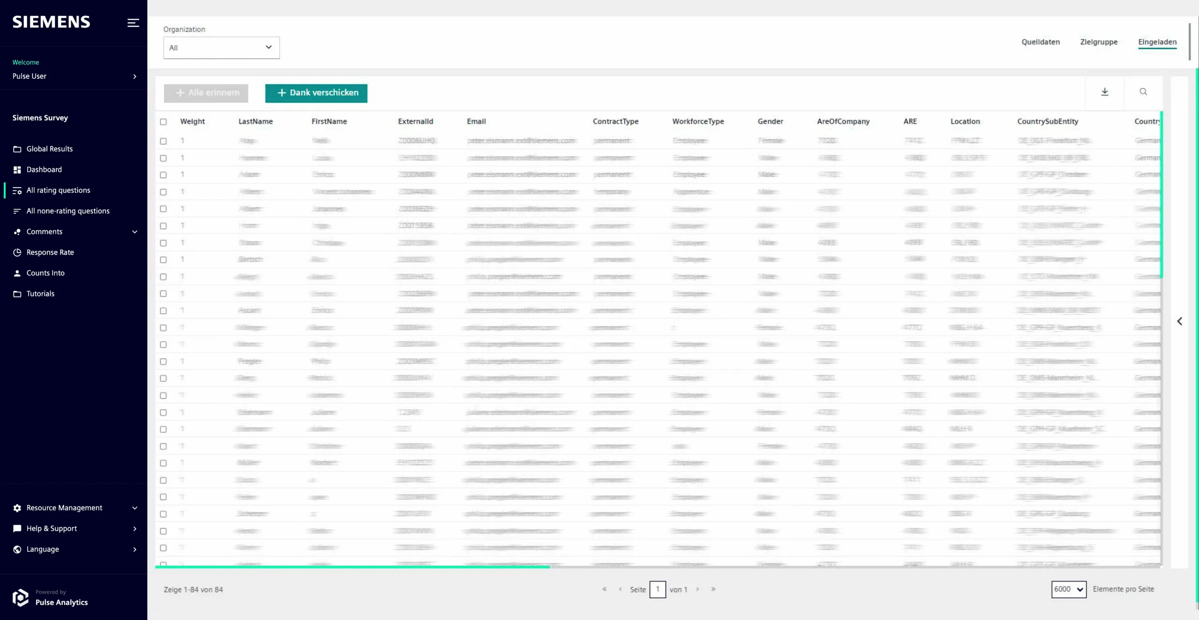Tick the checkbox for the Bartsch row
The image size is (1199, 620).
tap(163, 260)
